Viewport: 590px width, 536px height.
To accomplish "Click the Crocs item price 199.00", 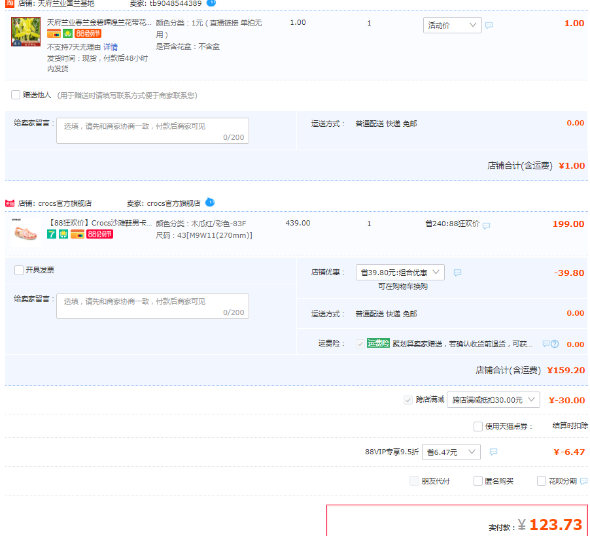I will [x=568, y=224].
